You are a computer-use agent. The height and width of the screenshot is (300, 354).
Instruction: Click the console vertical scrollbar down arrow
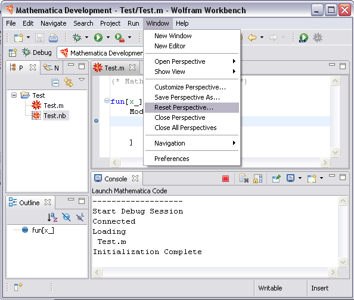click(343, 262)
